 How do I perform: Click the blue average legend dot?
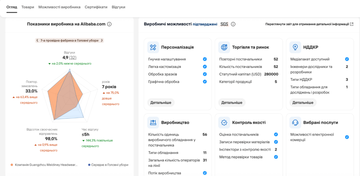tap(89, 165)
